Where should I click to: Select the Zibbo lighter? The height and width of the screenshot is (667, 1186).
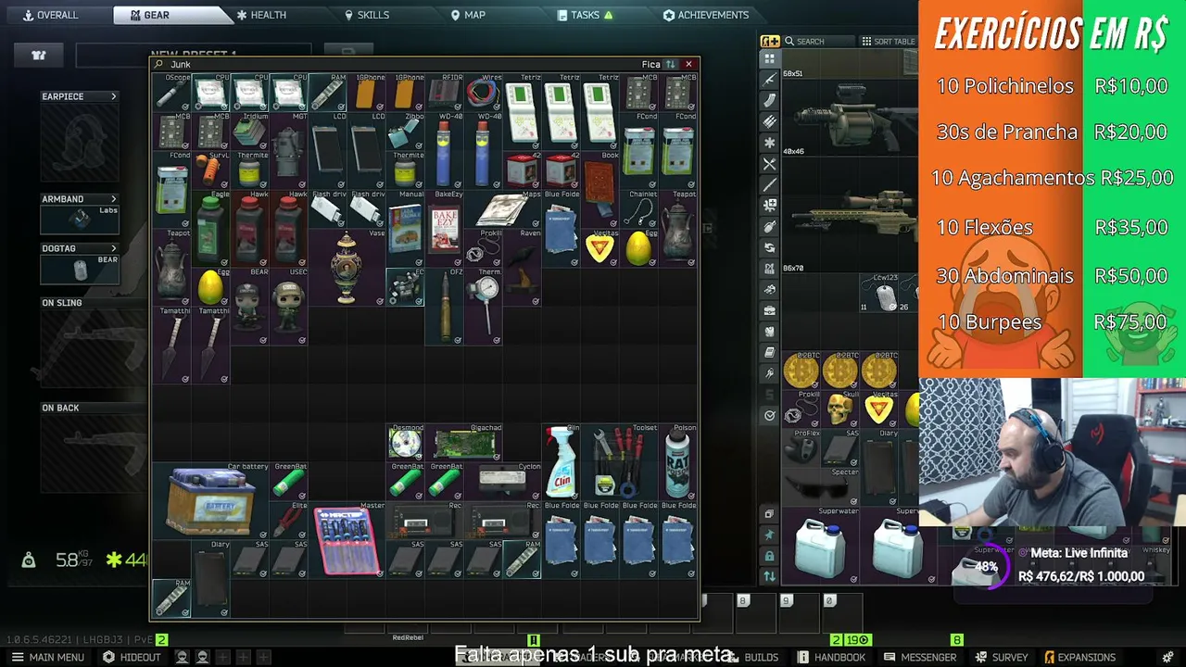coord(405,132)
